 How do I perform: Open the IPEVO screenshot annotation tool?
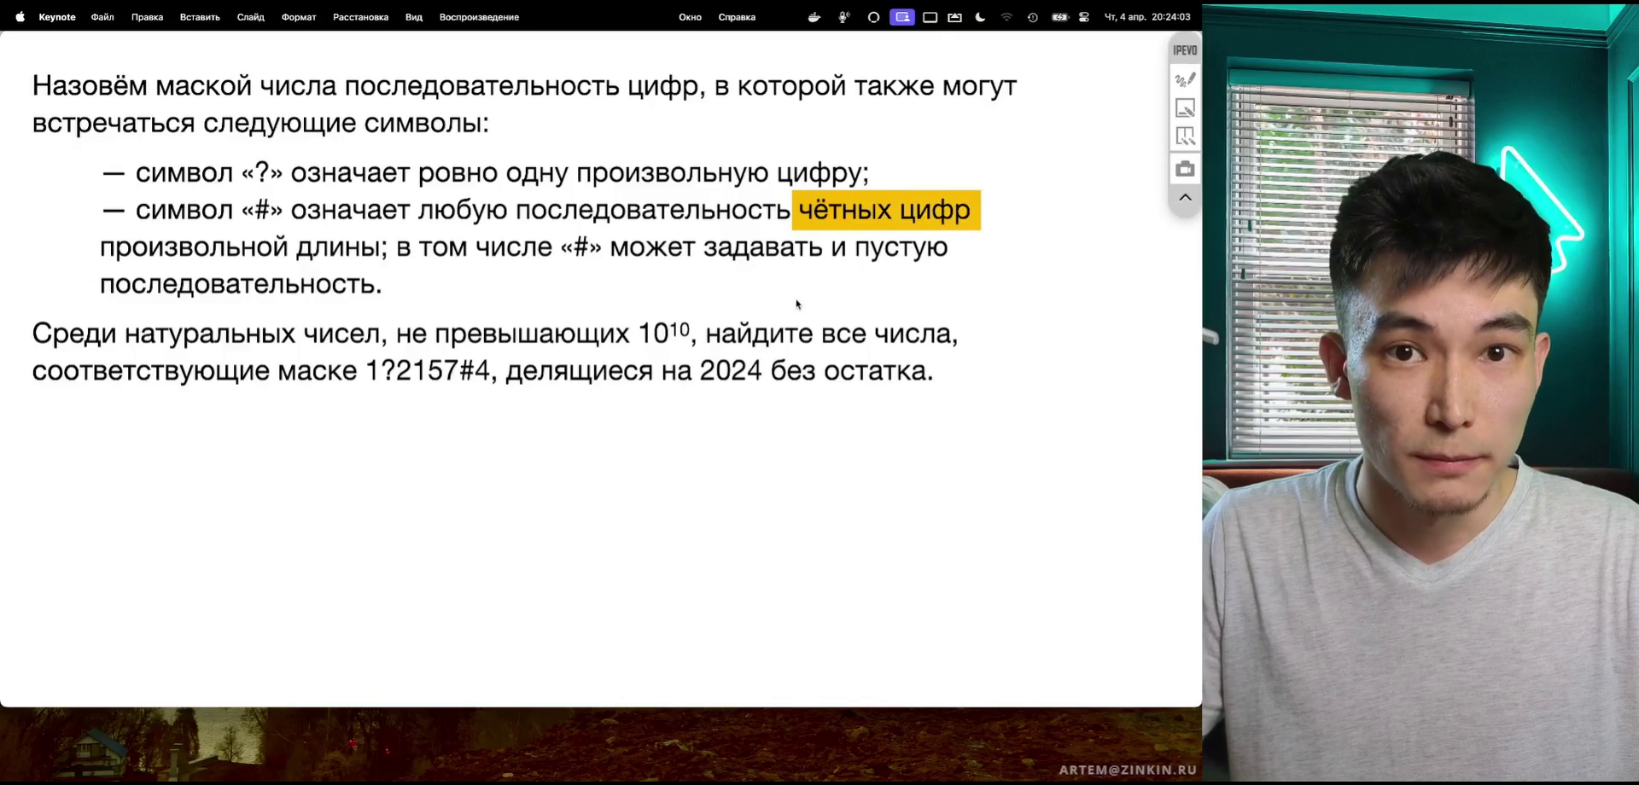click(1185, 108)
